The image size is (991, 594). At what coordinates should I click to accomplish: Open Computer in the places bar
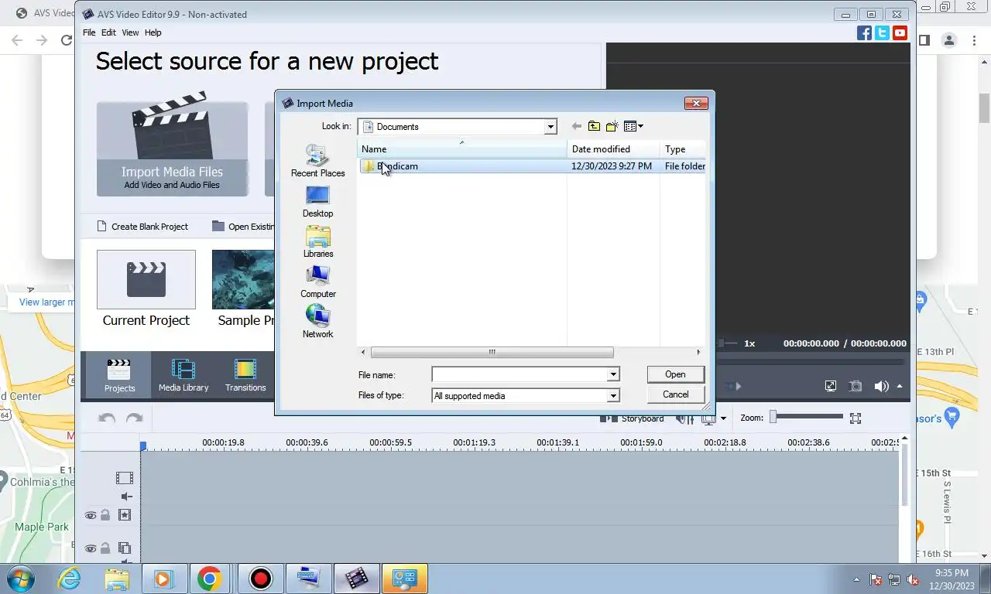317,282
